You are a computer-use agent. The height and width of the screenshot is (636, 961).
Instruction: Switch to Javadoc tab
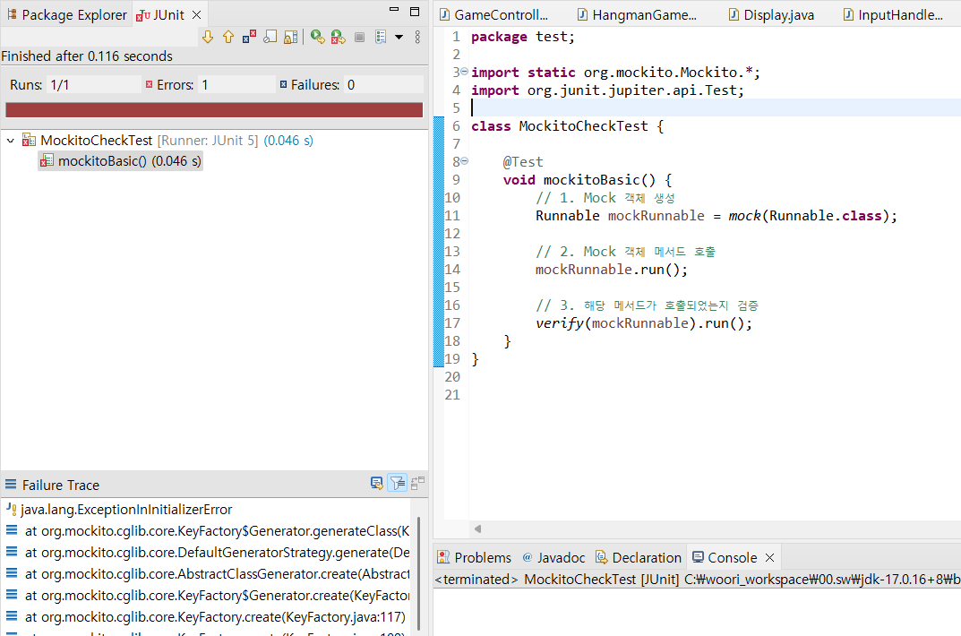click(553, 557)
